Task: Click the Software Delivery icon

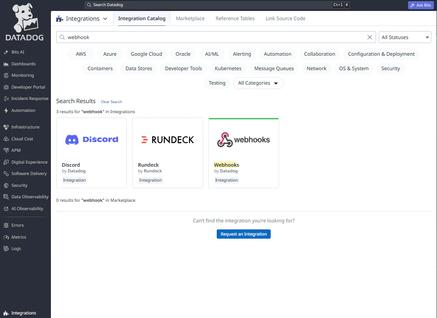Action: 6,173
